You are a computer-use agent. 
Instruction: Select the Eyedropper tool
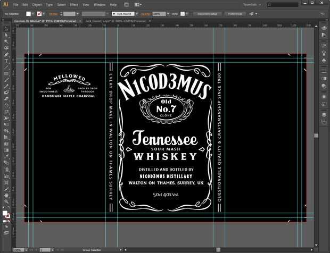pos(6,157)
